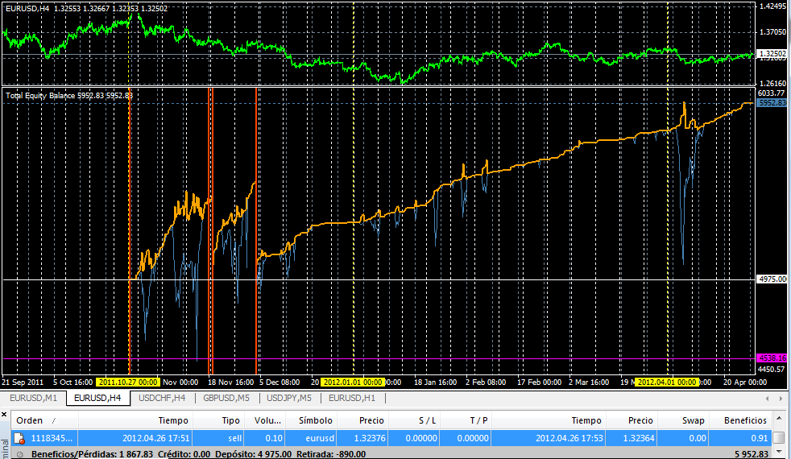
Task: Click the Tipo column header
Action: pos(230,420)
